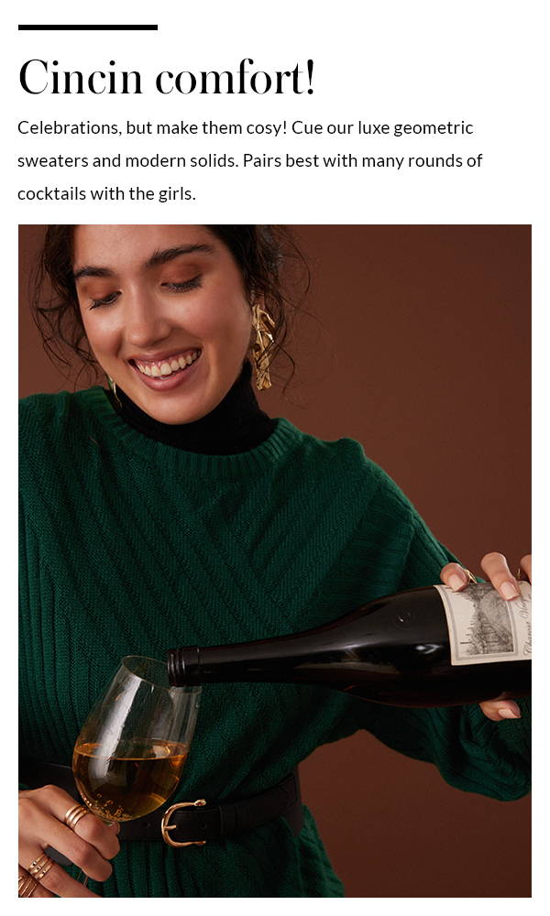Click the gold belt buckle
The image size is (550, 916).
[181, 823]
